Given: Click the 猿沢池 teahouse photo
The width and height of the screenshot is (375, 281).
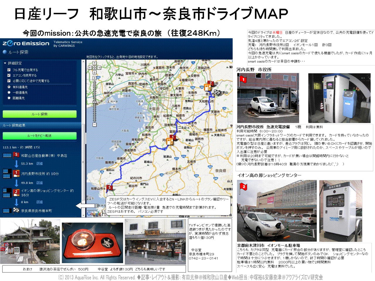Looking at the screenshot, I should 30,241.
